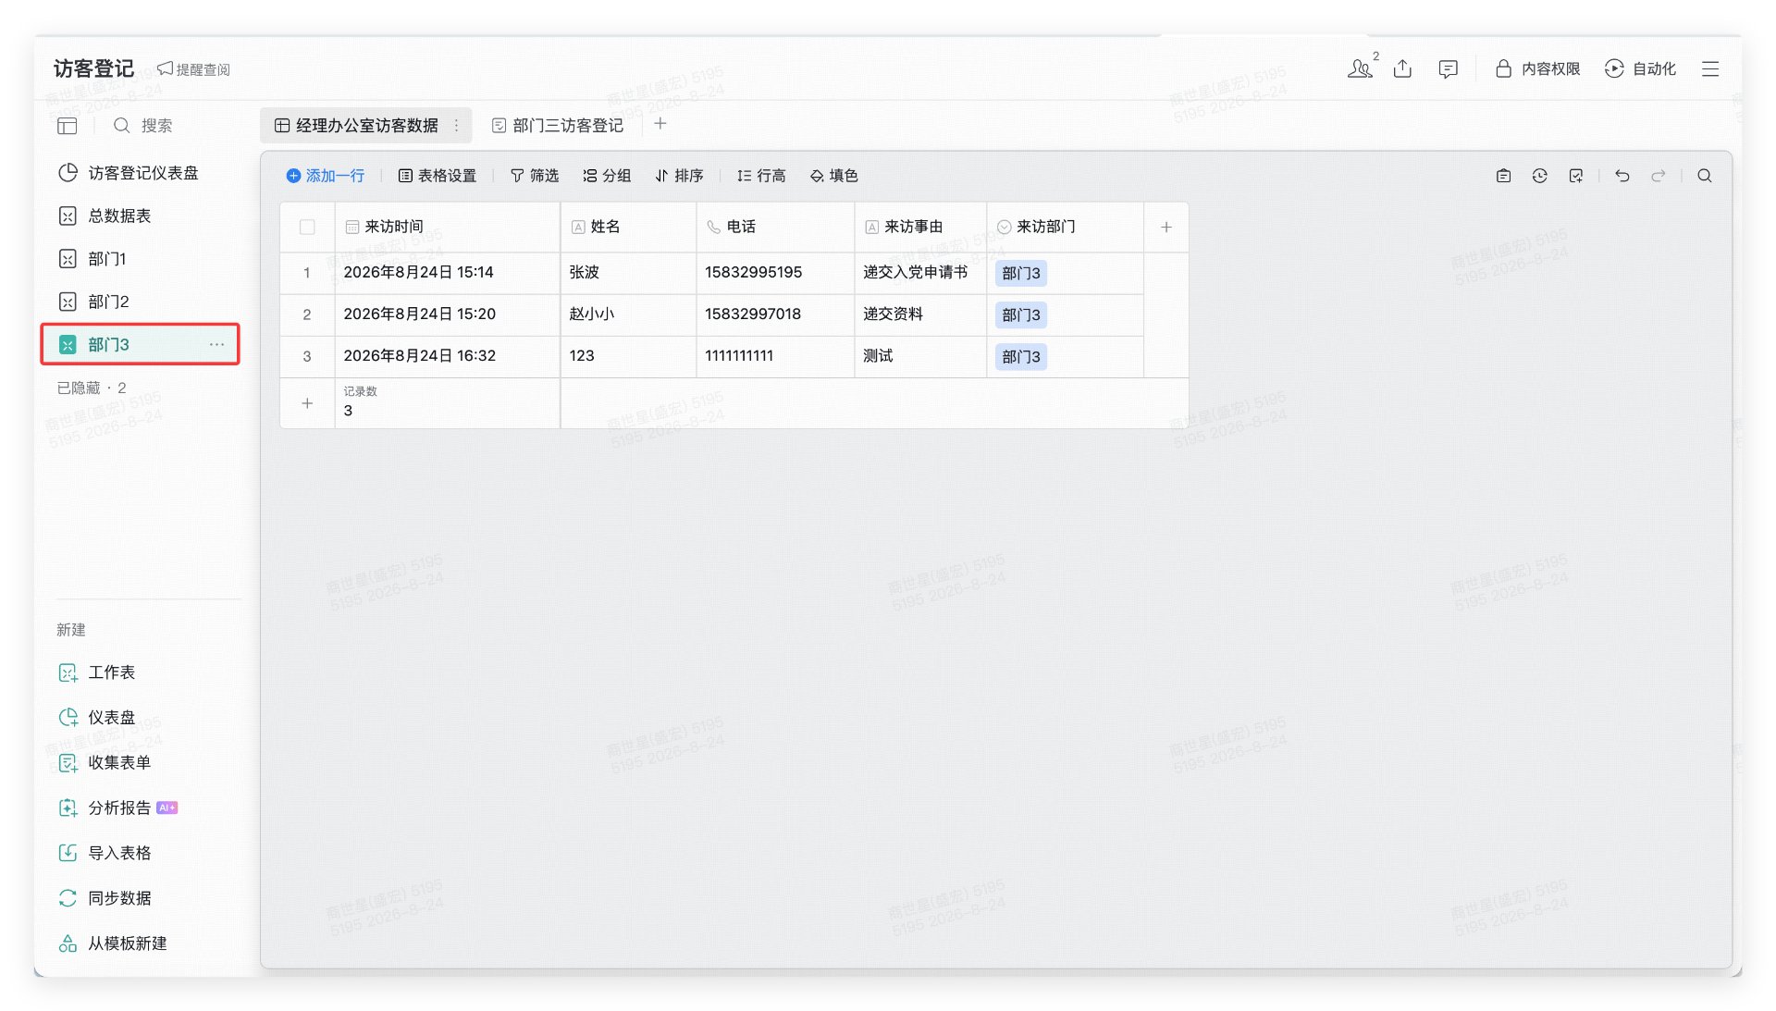The width and height of the screenshot is (1776, 1011).
Task: Click name cell 赵小小
Action: tap(628, 314)
